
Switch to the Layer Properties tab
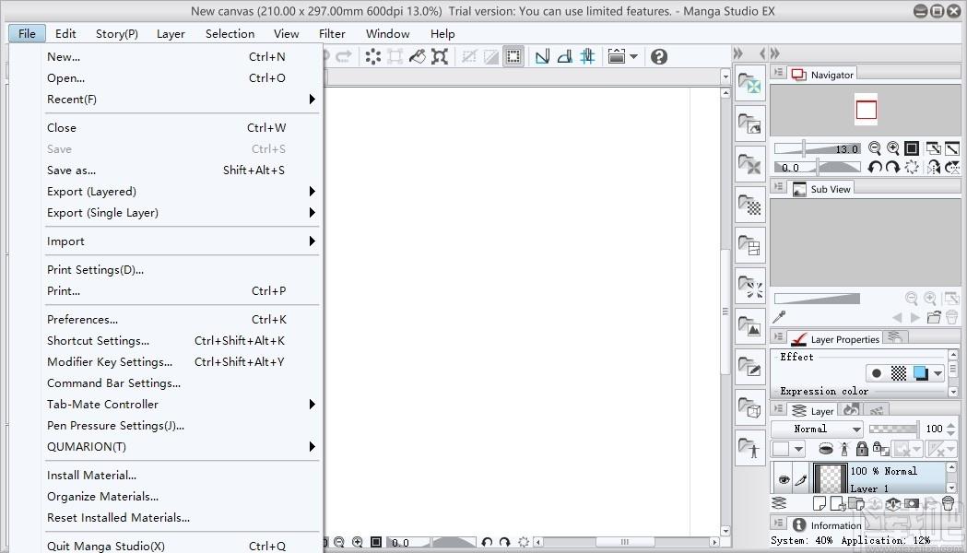click(836, 338)
